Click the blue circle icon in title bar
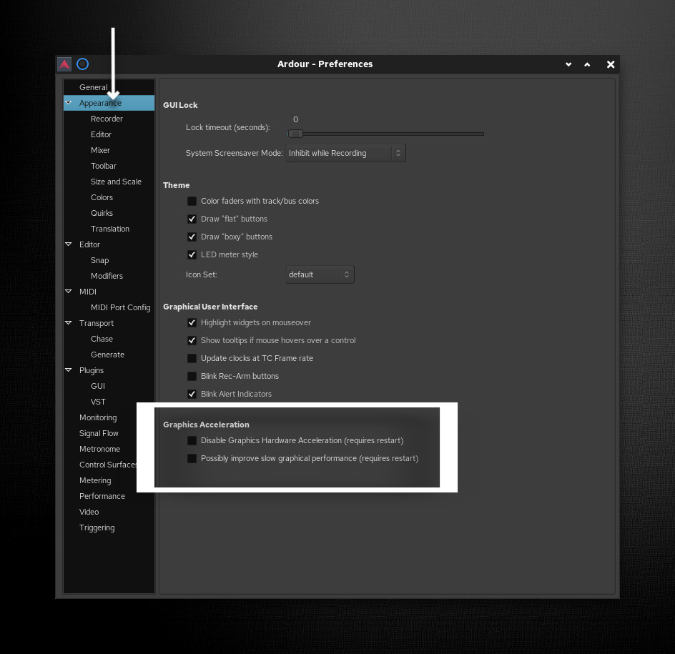Viewport: 675px width, 654px height. [x=83, y=64]
